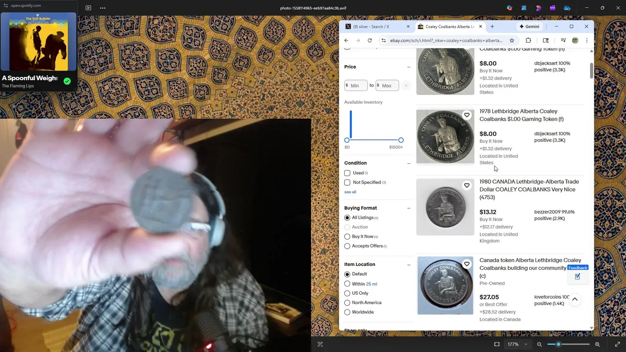Open the 1980 trade dollar coin thumbnail
The width and height of the screenshot is (626, 352).
(445, 207)
